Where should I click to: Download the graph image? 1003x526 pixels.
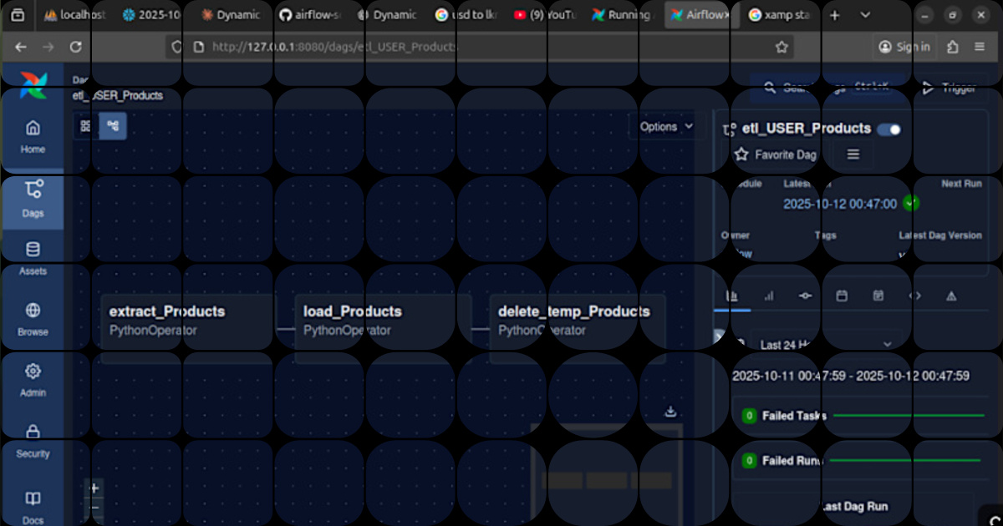(670, 412)
